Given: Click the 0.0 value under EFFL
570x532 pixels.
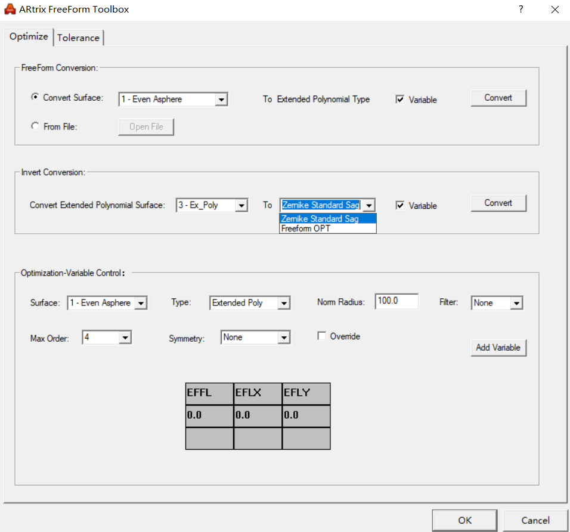Looking at the screenshot, I should (209, 416).
